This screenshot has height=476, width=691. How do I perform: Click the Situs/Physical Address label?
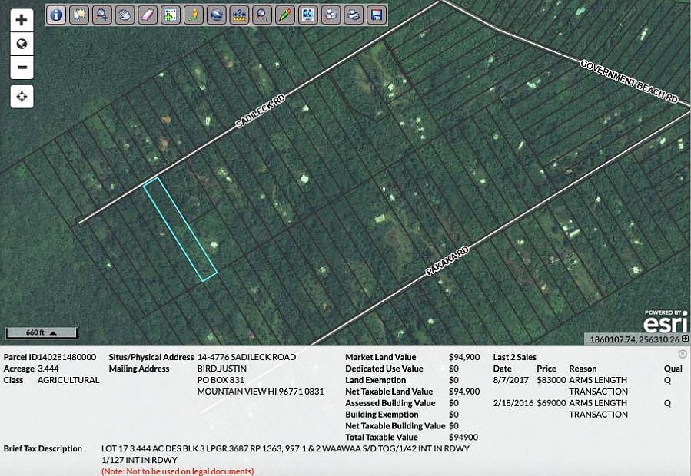click(151, 357)
